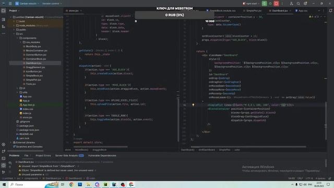
Task: Collapse the components folder
Action: tap(17, 38)
